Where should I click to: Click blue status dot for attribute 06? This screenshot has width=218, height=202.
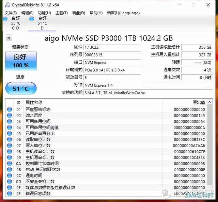(x=10, y=139)
